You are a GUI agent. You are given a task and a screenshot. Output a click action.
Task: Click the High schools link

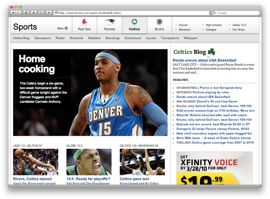[x=213, y=25]
